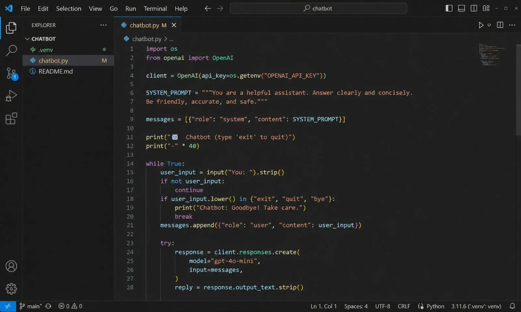Open the Selection menu
The width and height of the screenshot is (521, 312).
68,8
